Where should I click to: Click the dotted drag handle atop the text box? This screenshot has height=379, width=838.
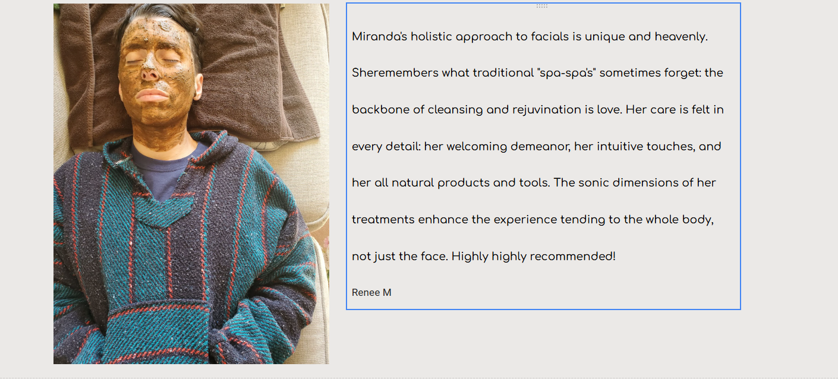point(542,6)
